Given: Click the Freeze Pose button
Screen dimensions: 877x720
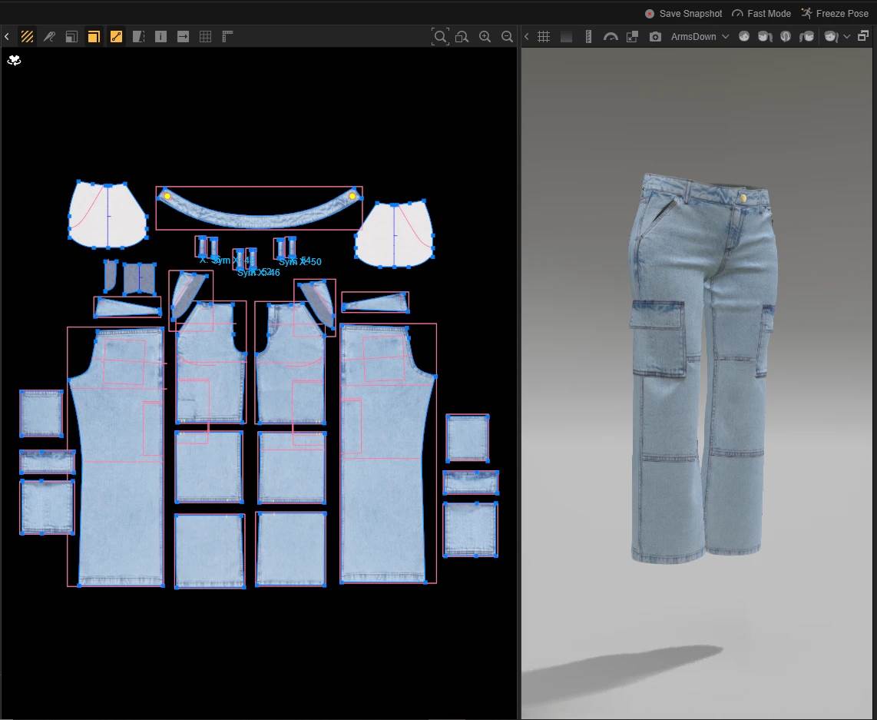Looking at the screenshot, I should (x=834, y=13).
